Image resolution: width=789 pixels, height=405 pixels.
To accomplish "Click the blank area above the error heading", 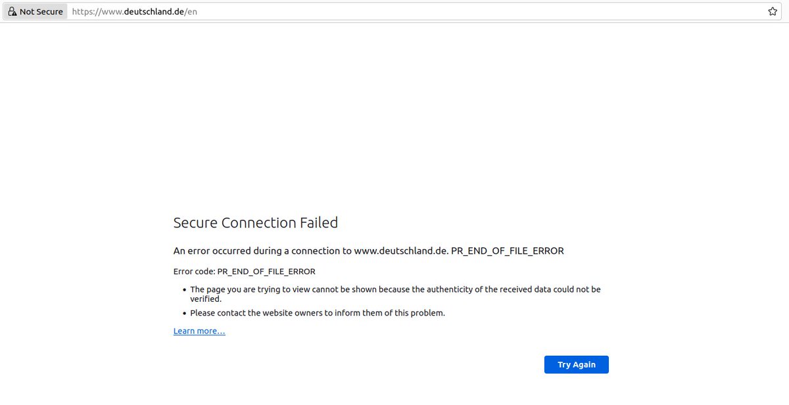I will 394,118.
